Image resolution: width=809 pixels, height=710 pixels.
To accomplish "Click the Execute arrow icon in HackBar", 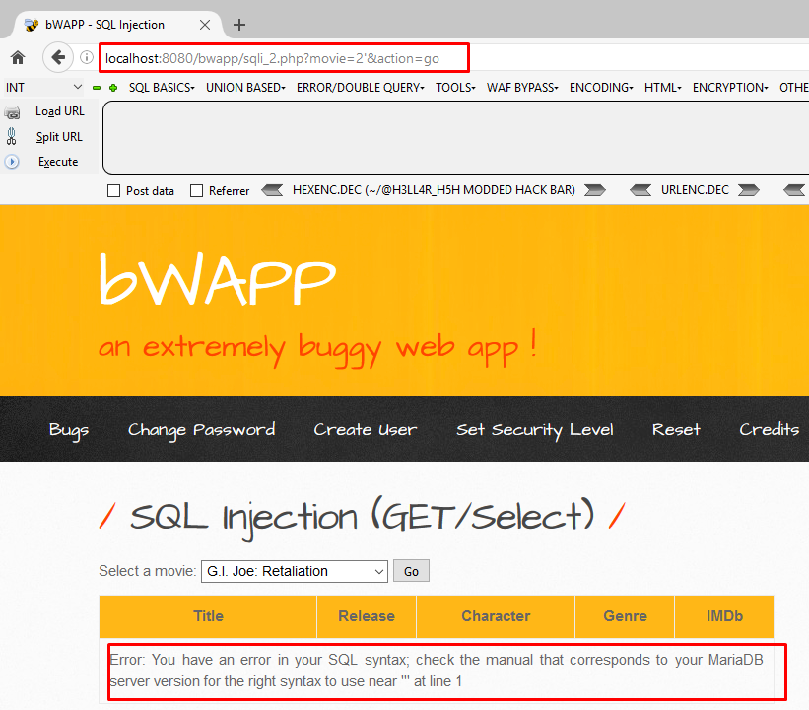I will (11, 162).
